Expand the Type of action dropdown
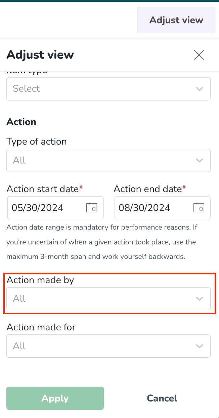219x418 pixels. (x=108, y=160)
